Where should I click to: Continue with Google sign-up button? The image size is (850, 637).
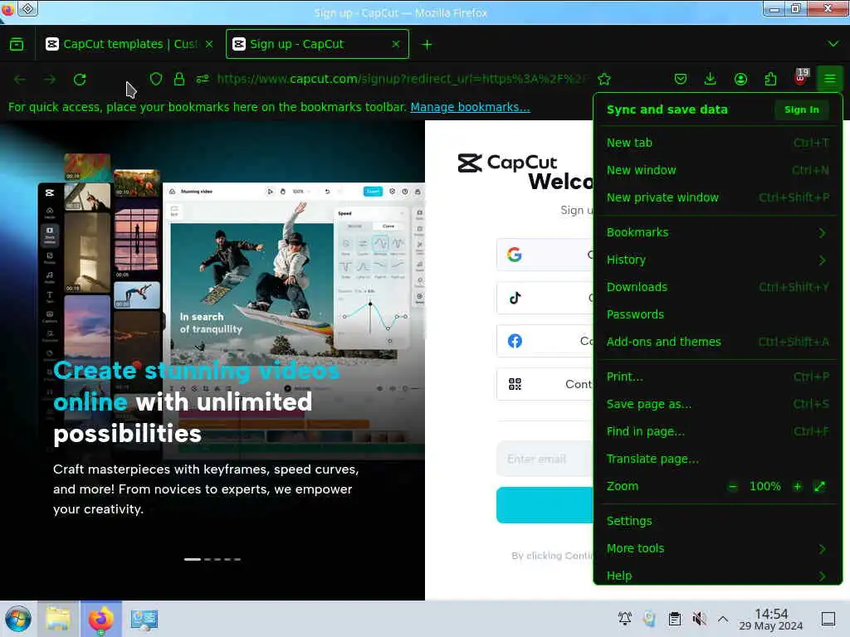545,254
